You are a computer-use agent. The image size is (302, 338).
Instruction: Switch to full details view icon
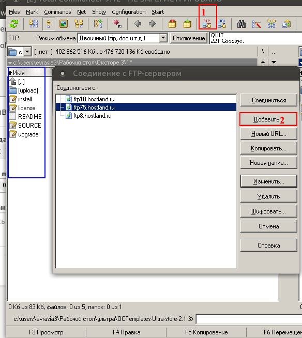49,24
